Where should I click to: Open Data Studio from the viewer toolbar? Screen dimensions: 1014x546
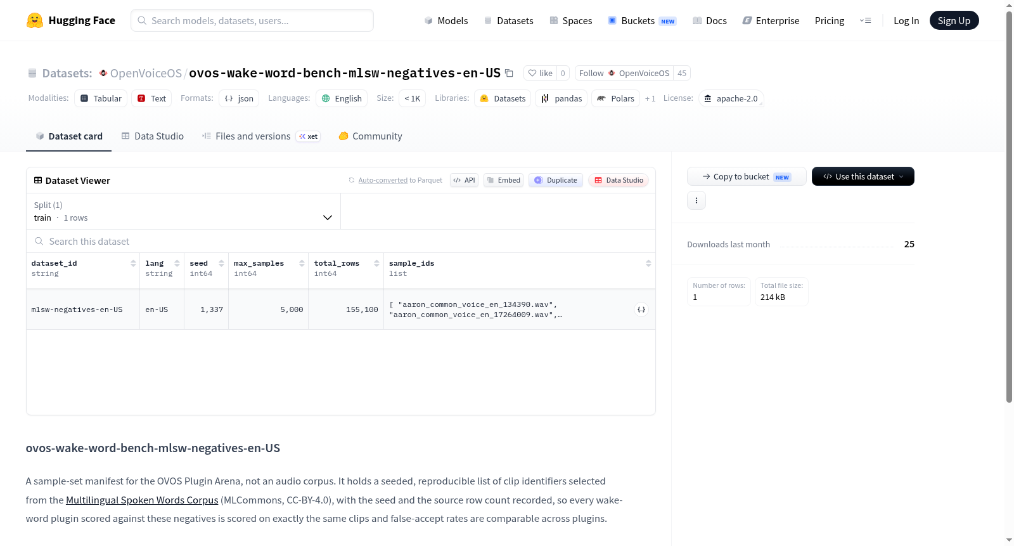[619, 180]
